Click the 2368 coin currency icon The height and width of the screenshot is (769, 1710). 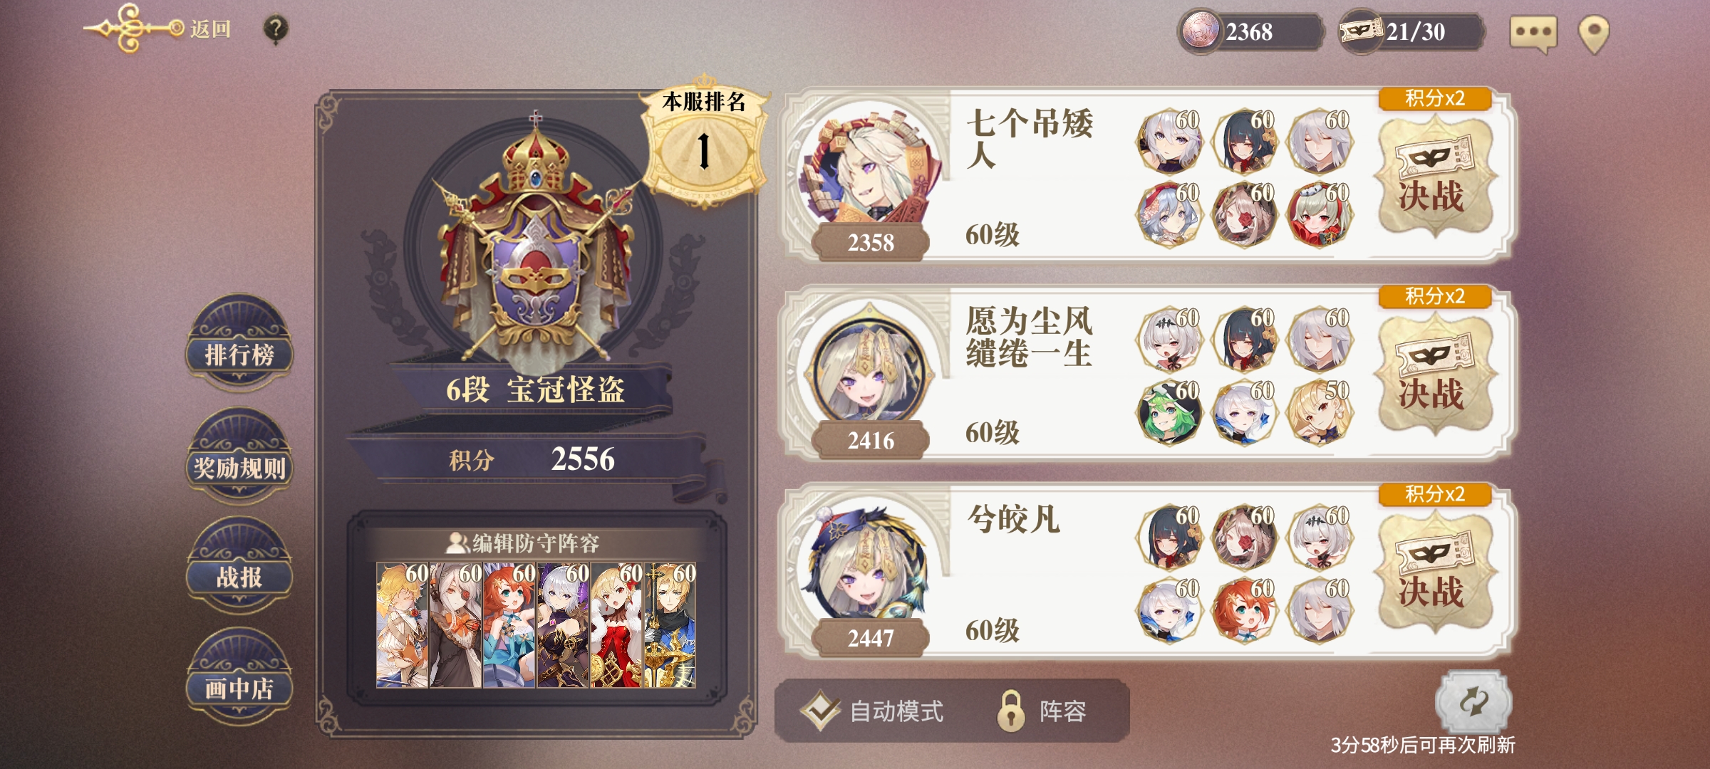pos(1201,31)
